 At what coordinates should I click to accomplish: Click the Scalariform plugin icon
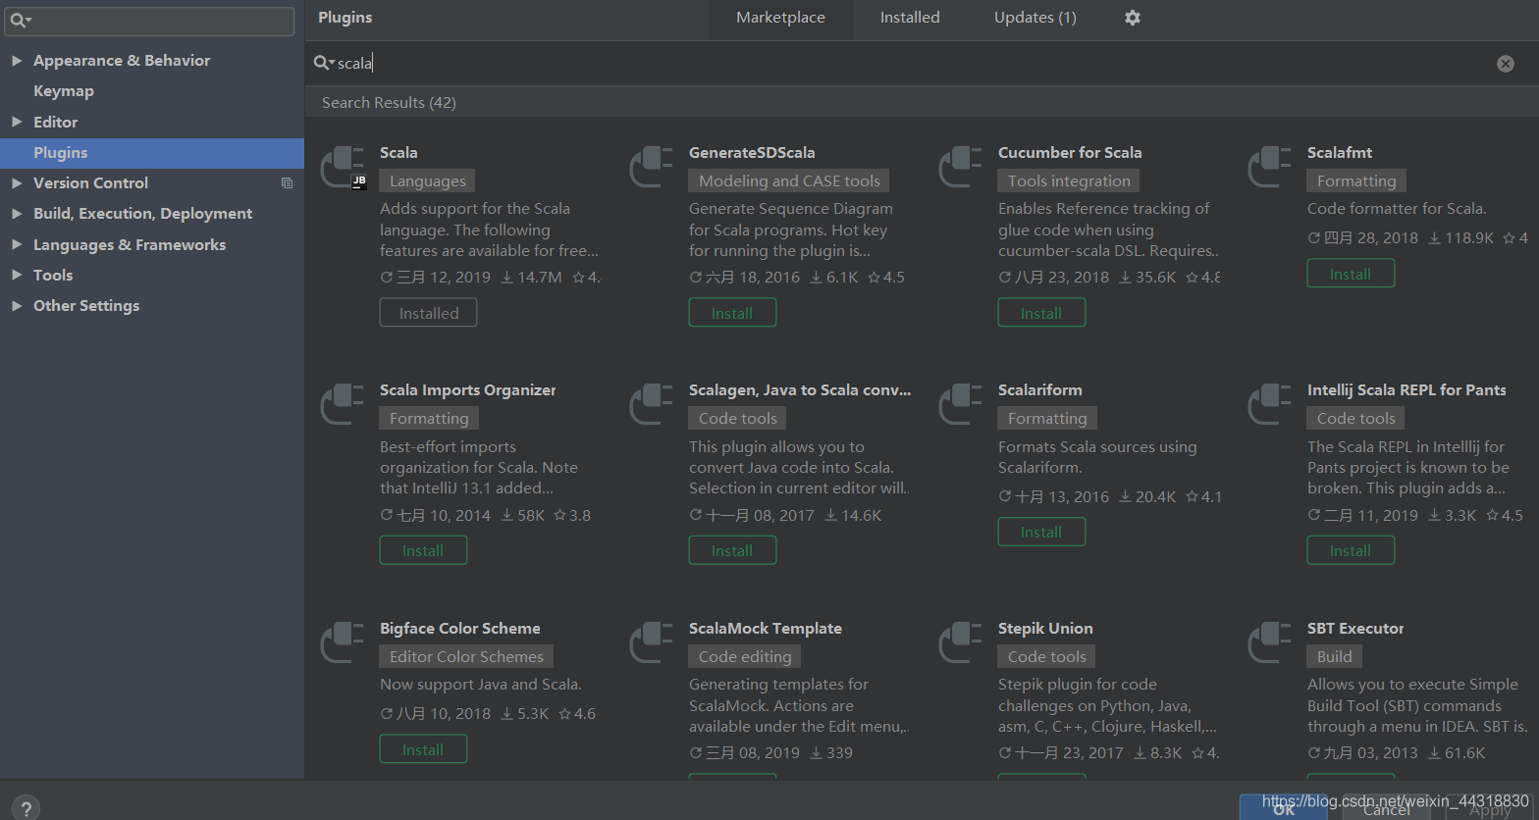(x=961, y=404)
